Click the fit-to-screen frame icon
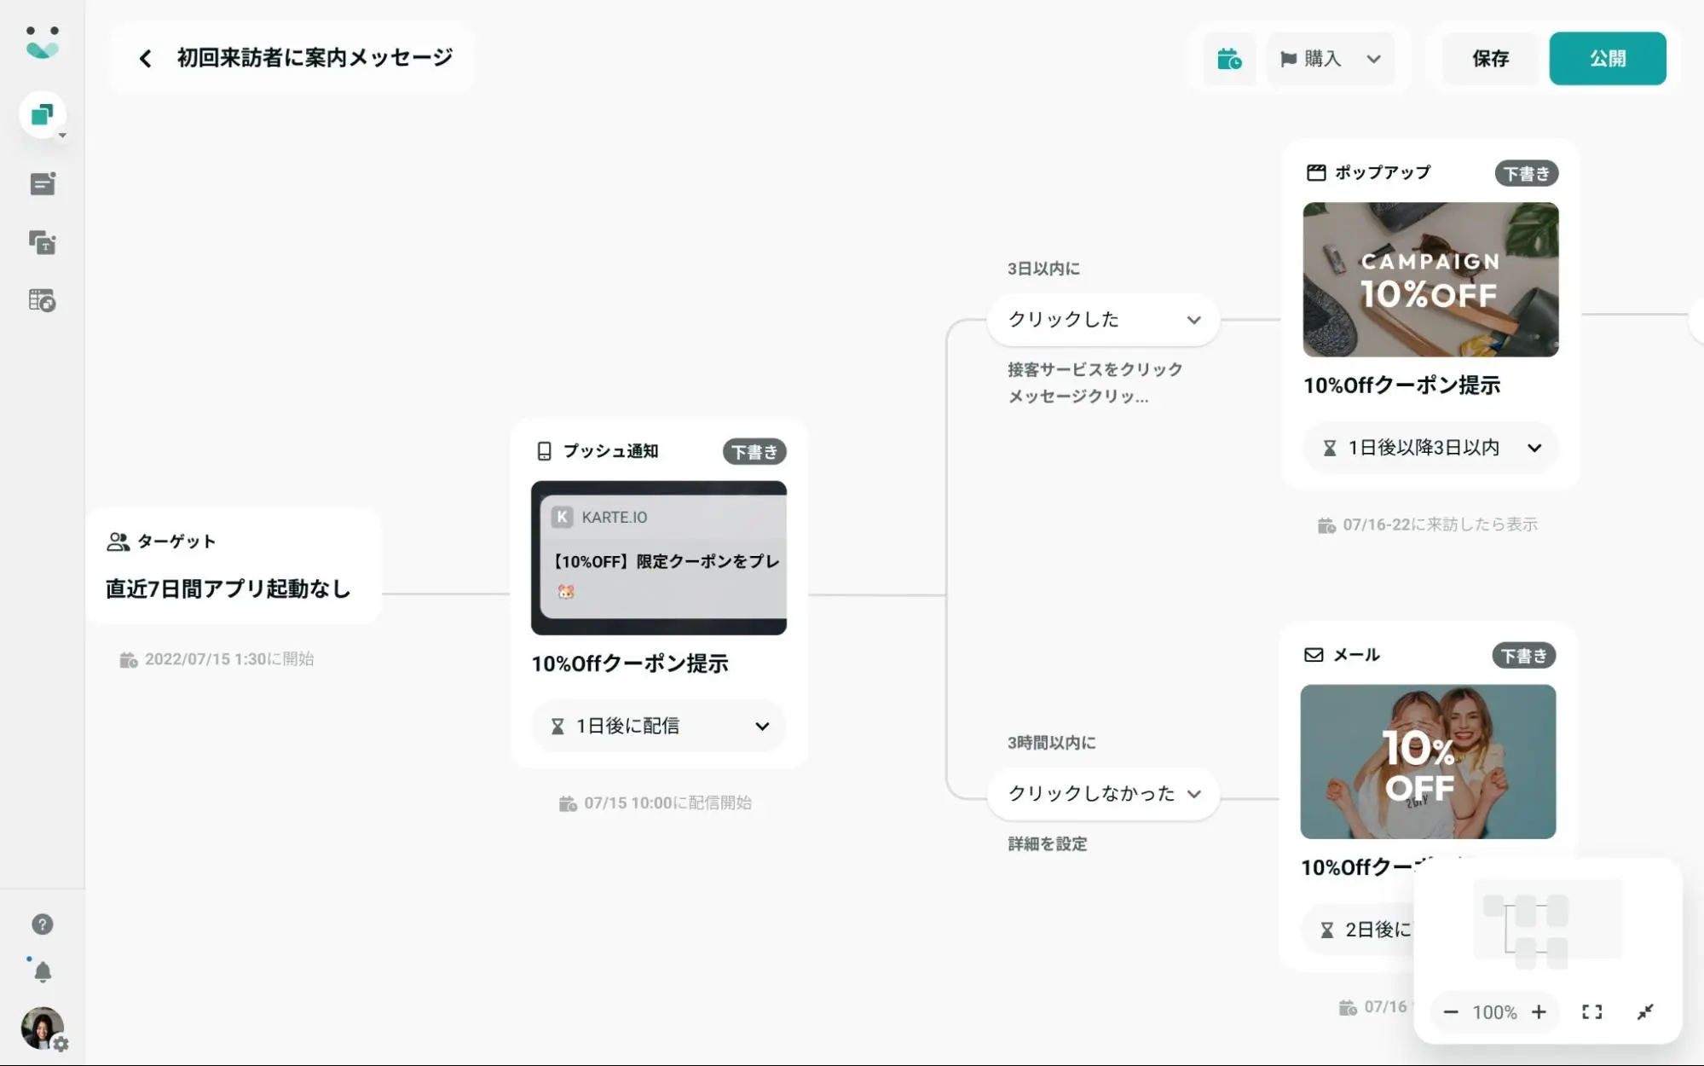The width and height of the screenshot is (1704, 1066). click(x=1591, y=1012)
